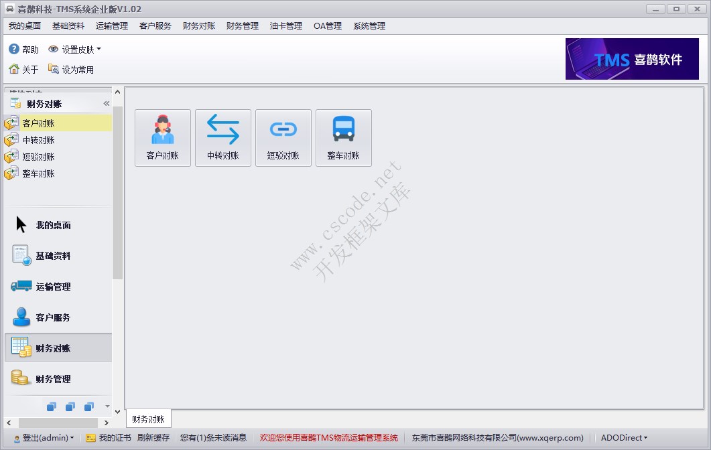Open the 客户对账 tile in main panel
The image size is (711, 450).
point(162,138)
